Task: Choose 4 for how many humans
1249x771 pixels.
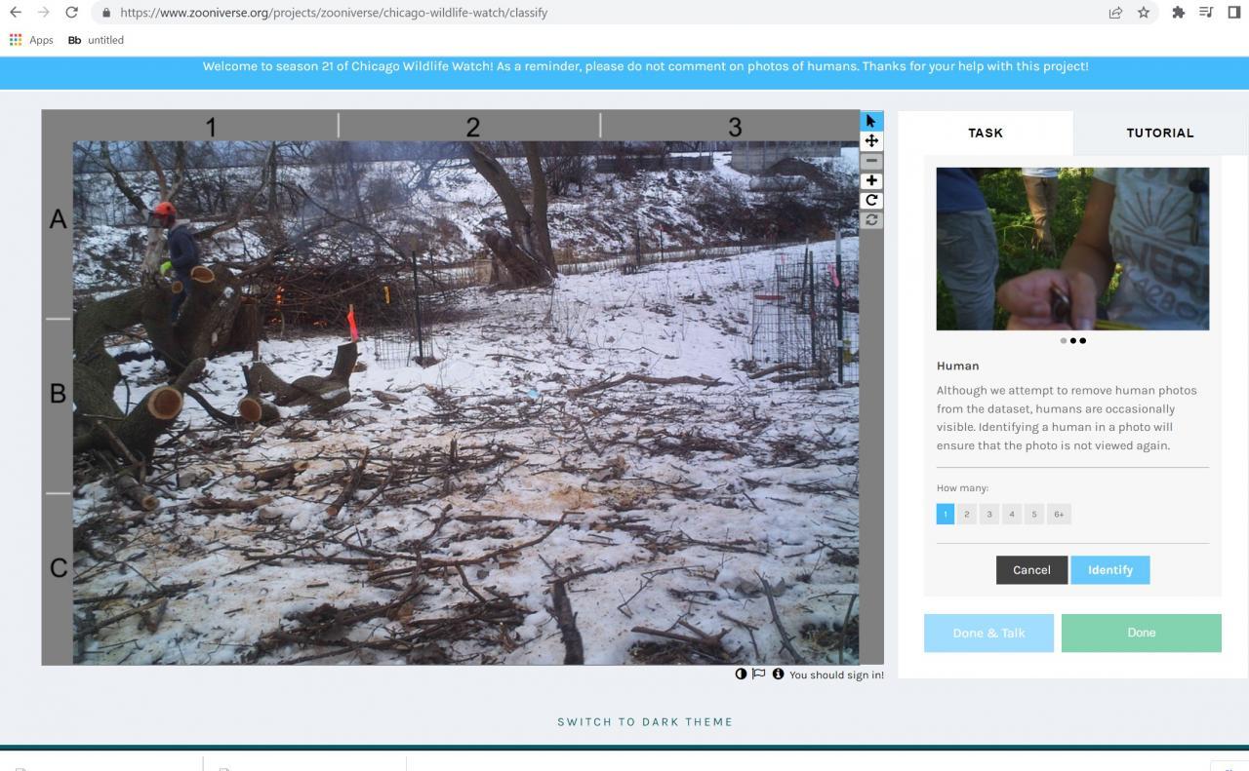Action: pyautogui.click(x=1011, y=514)
